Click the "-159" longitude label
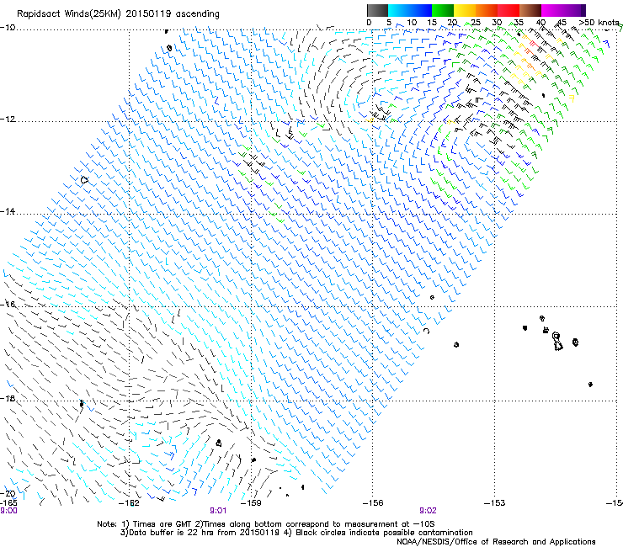This screenshot has width=623, height=547. click(251, 503)
